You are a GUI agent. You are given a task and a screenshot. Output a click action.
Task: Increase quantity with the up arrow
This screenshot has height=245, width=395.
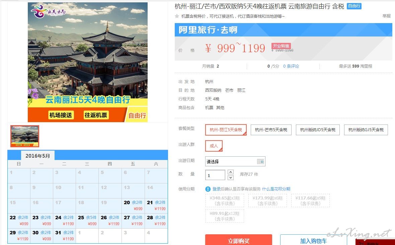[231, 172]
